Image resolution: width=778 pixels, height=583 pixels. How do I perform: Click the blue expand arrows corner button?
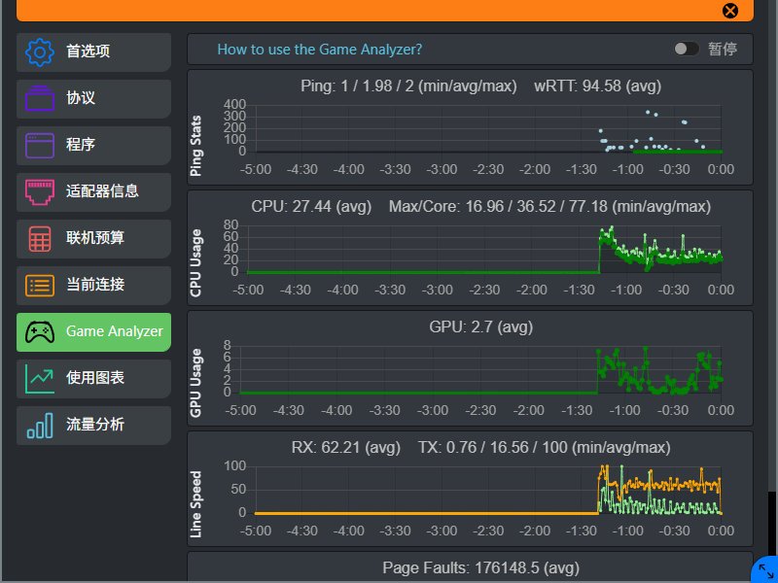click(765, 570)
